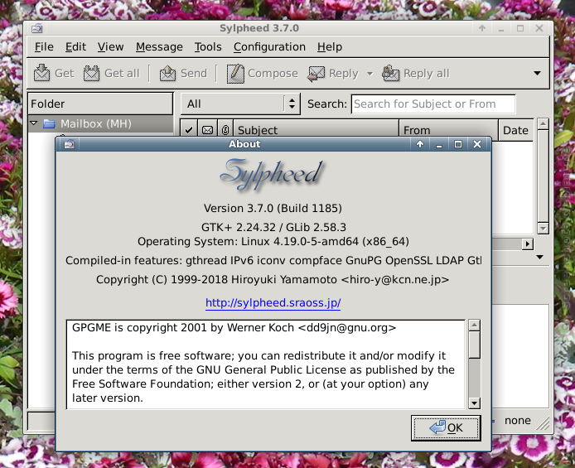
Task: Sort messages by the Subject column
Action: tap(316, 130)
